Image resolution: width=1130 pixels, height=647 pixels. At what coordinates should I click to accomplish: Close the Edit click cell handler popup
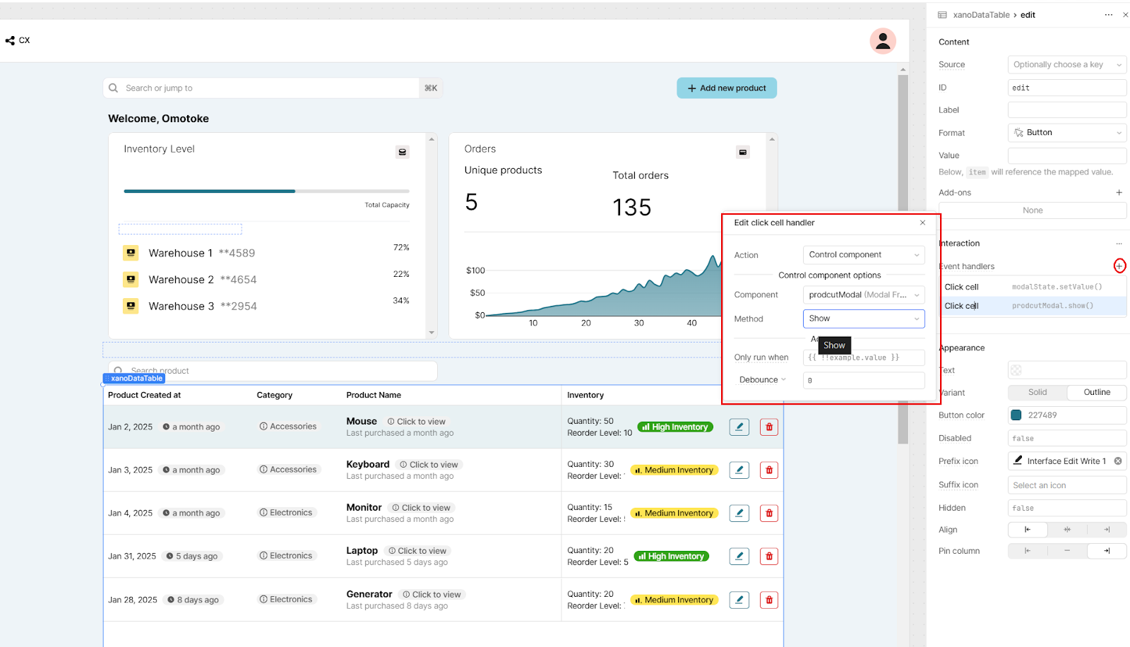922,222
